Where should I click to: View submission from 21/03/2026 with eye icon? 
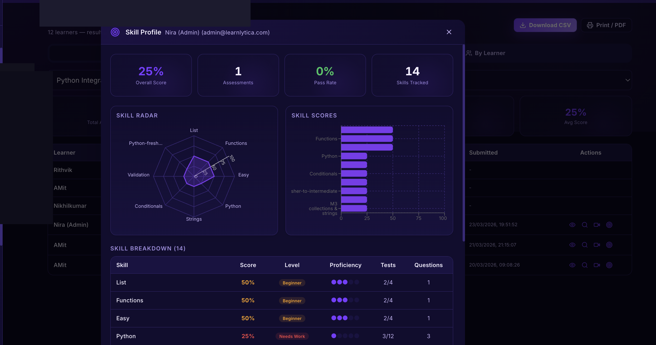(x=572, y=245)
